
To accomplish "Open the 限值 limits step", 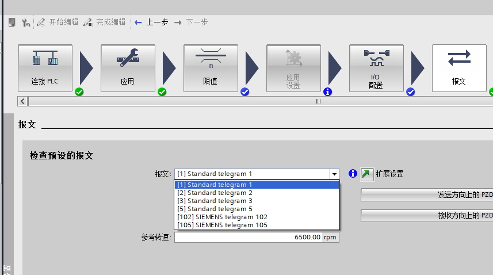I will coord(211,68).
